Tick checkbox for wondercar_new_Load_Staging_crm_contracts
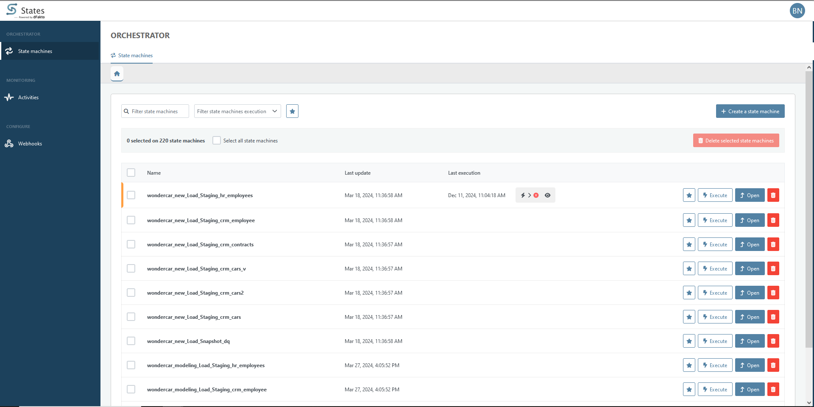Viewport: 814px width, 407px height. [x=131, y=245]
